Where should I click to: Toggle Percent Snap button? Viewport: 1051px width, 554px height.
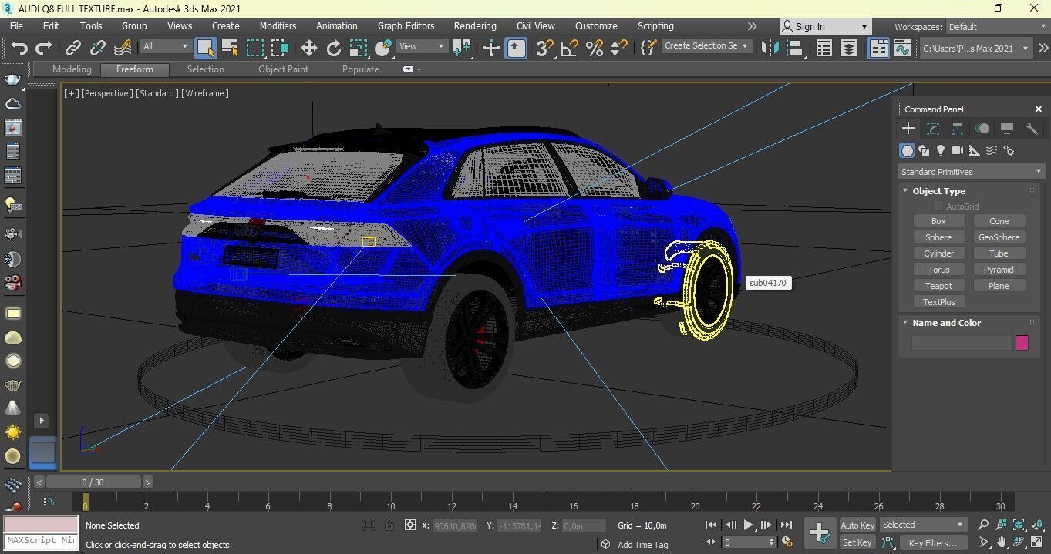tap(594, 49)
